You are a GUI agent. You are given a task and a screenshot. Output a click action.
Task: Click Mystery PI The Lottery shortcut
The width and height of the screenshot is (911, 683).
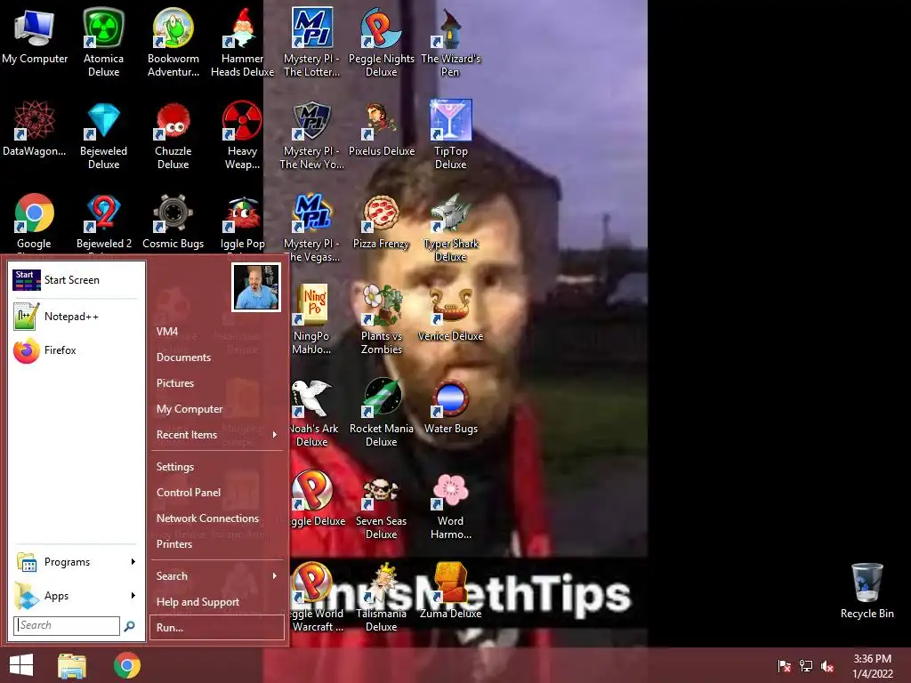[311, 42]
